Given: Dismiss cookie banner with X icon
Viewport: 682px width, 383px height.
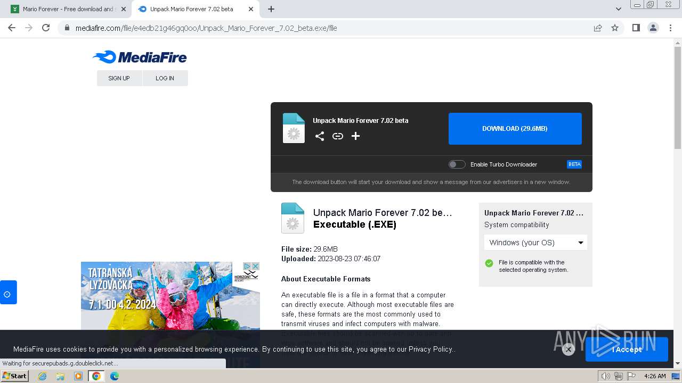Looking at the screenshot, I should 569,349.
